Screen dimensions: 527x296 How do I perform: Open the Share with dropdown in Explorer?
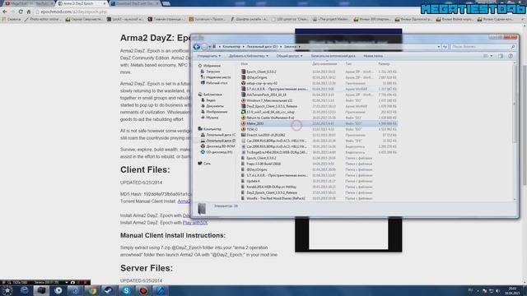click(x=289, y=56)
